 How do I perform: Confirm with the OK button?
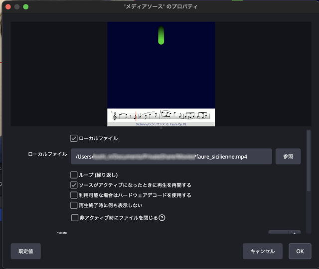coord(300,251)
